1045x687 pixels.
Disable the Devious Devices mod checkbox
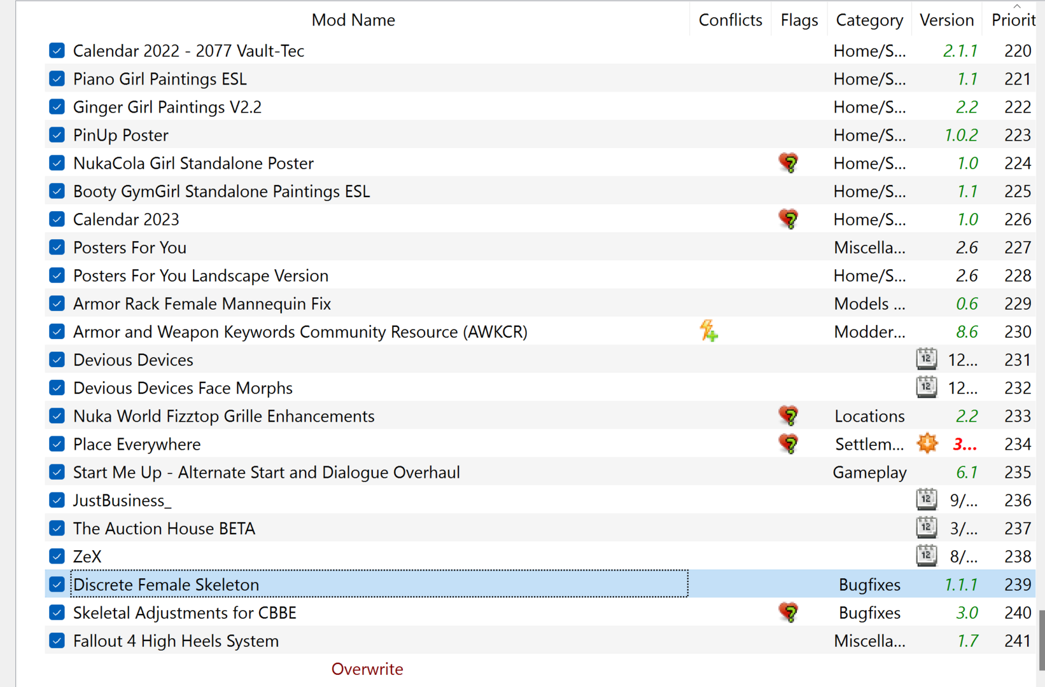click(57, 359)
